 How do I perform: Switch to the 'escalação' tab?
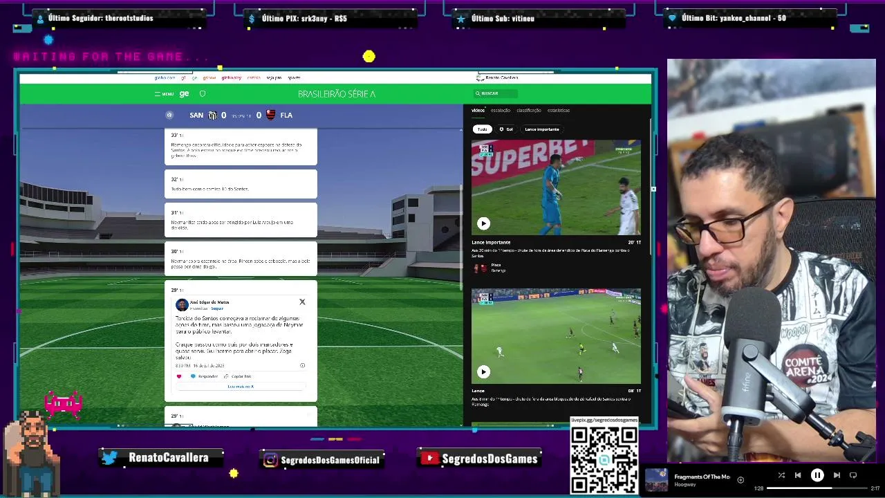coord(501,111)
